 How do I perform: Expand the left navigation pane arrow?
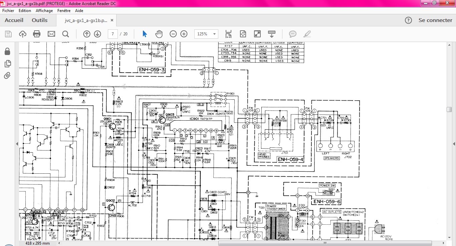tap(17, 144)
